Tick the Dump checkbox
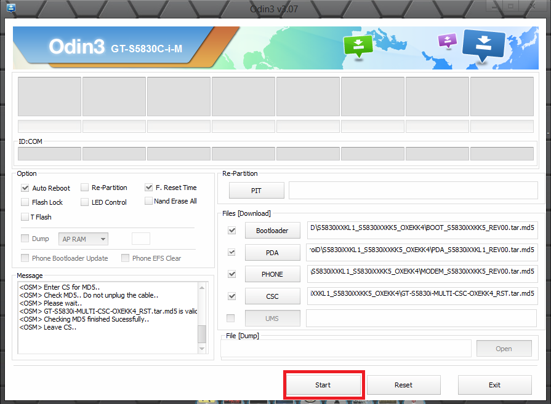 click(x=25, y=239)
